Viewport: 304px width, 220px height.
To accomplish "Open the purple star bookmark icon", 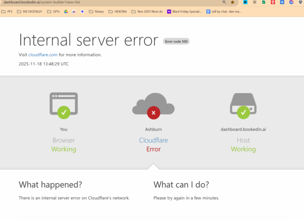I will pyautogui.click(x=82, y=12).
